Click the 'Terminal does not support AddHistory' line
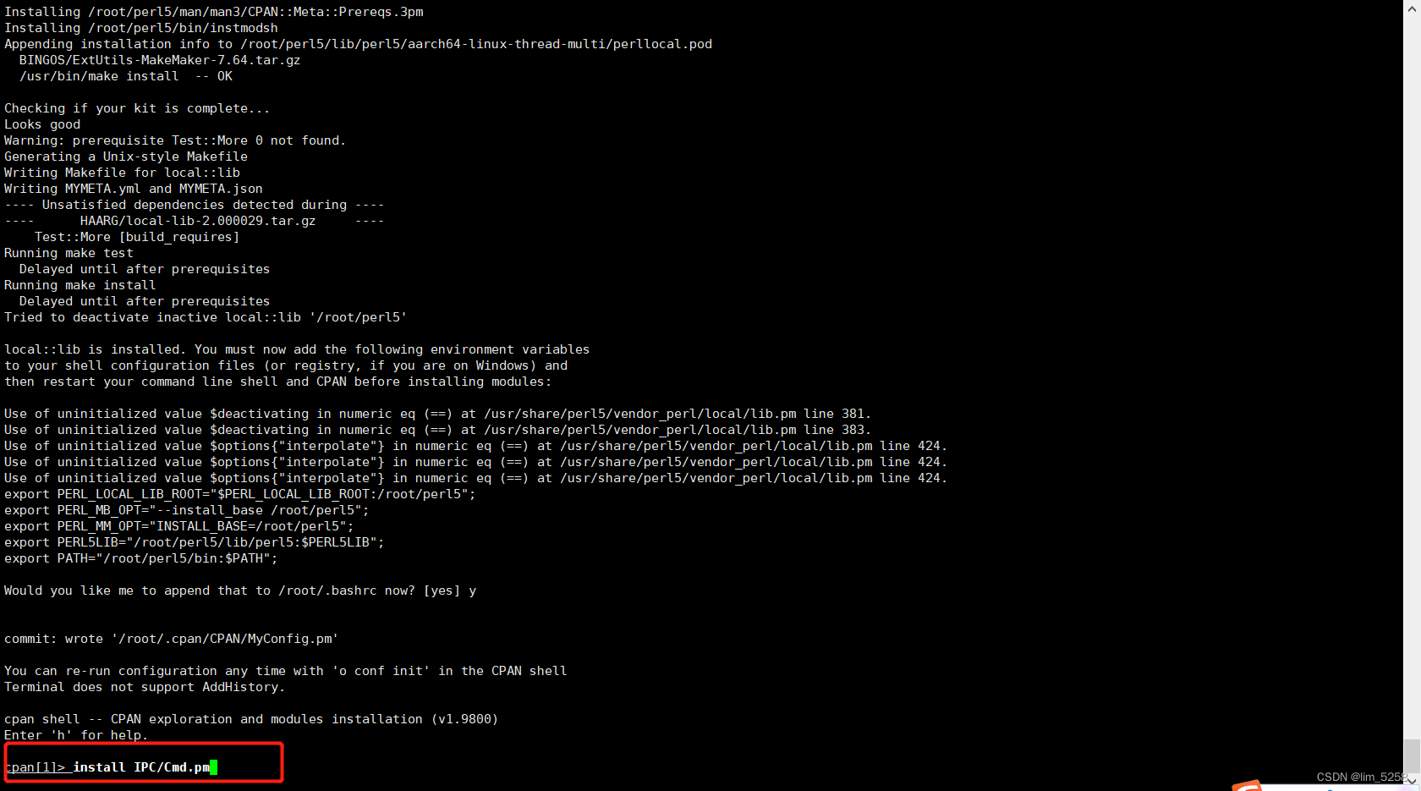Screen dimensions: 1421x791 pos(144,687)
